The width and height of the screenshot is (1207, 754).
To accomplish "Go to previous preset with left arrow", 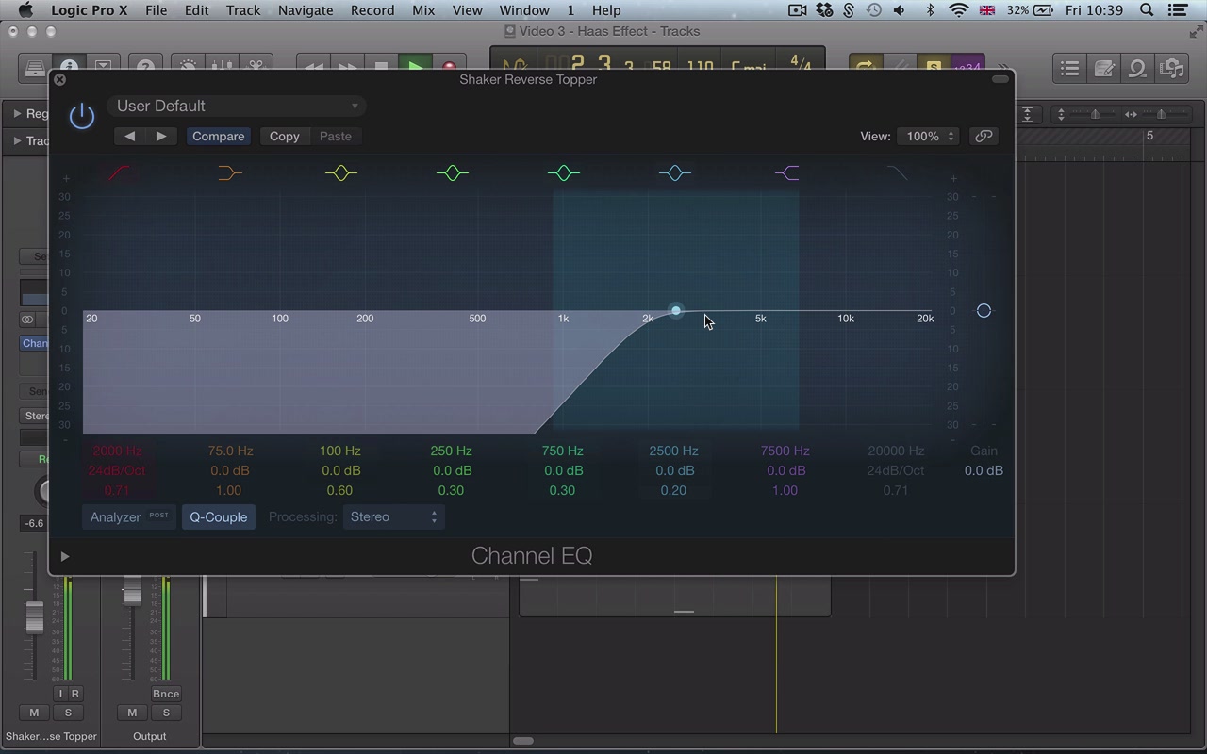I will (130, 137).
